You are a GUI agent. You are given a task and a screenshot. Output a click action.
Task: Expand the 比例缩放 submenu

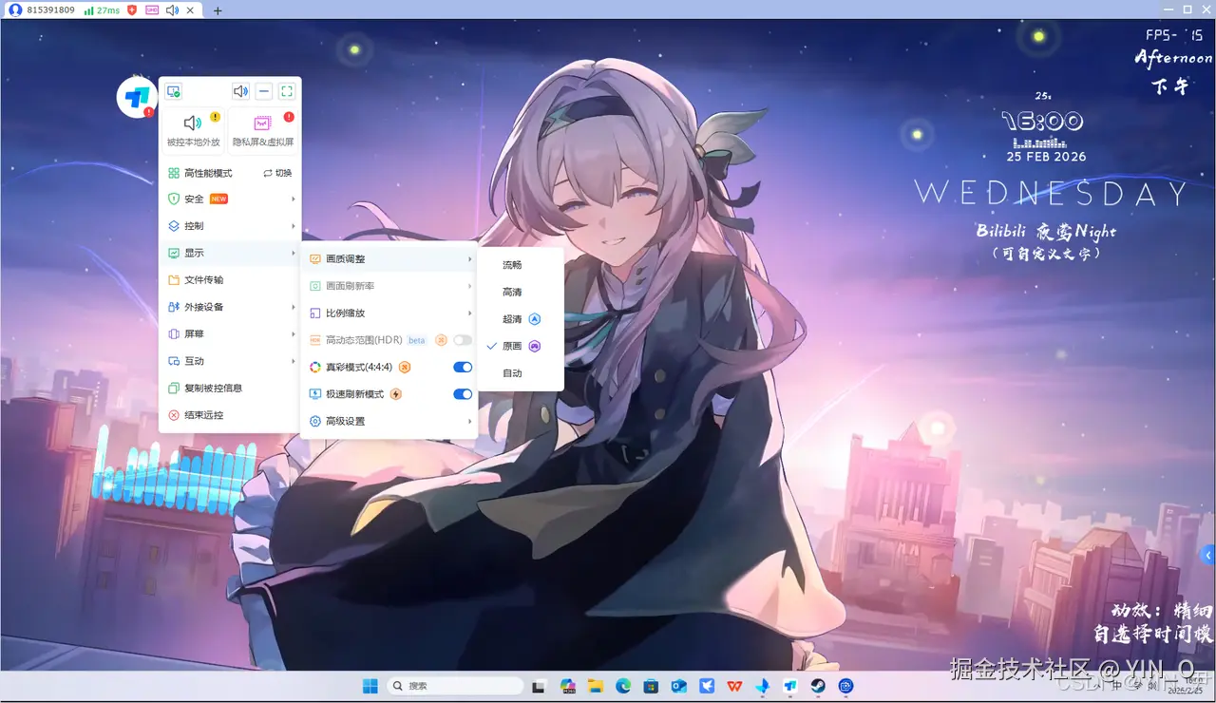(x=344, y=312)
